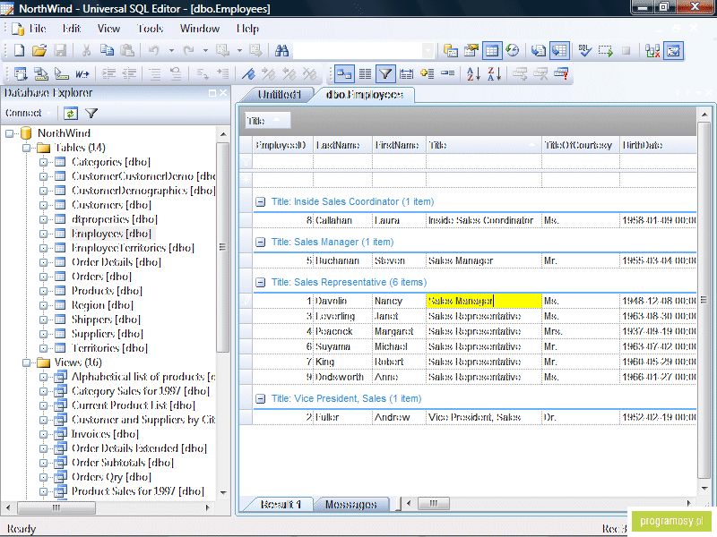Click the Connect button in Database Explorer

coord(23,113)
